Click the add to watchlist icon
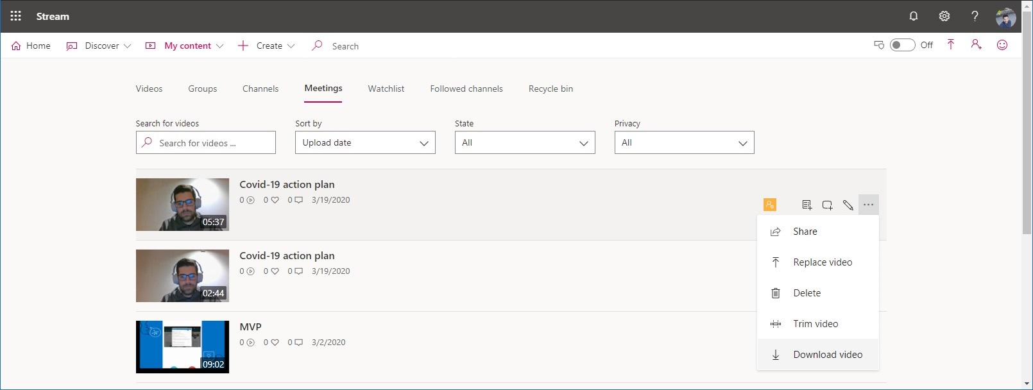The width and height of the screenshot is (1033, 390). (807, 205)
